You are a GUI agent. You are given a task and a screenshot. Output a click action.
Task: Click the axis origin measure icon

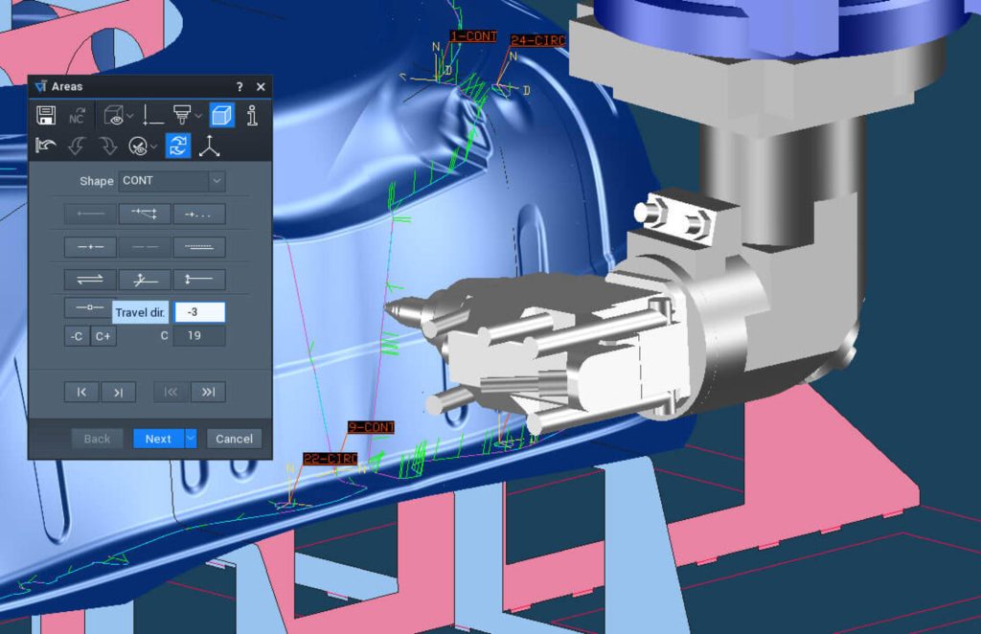click(x=152, y=116)
